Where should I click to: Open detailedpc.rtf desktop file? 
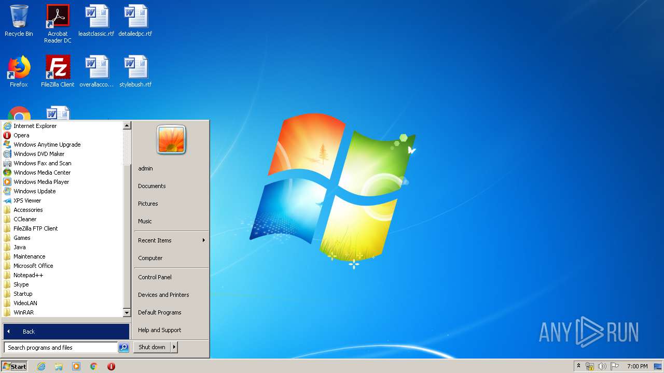135,21
